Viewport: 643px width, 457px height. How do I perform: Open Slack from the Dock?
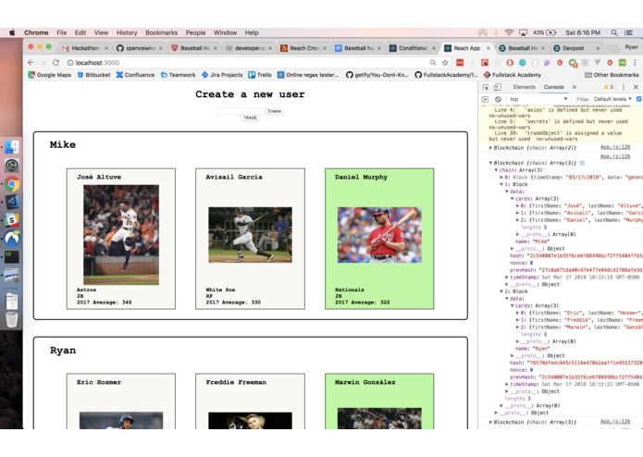pyautogui.click(x=11, y=220)
